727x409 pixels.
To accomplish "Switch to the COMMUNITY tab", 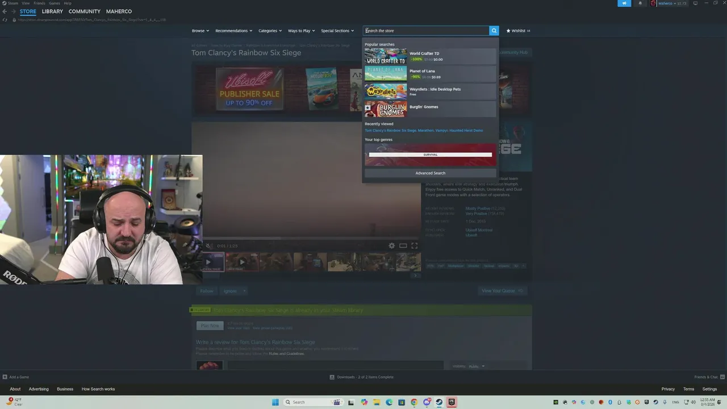I will [x=85, y=11].
